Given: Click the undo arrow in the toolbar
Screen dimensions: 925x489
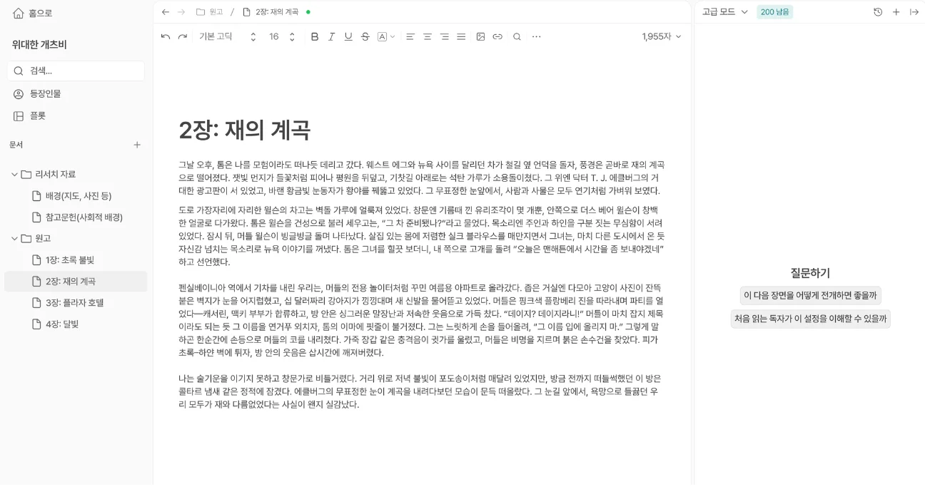Looking at the screenshot, I should coord(166,36).
